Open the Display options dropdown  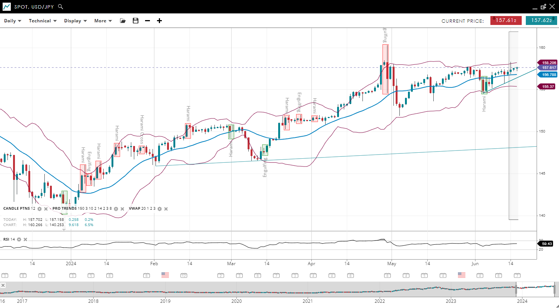pos(75,21)
